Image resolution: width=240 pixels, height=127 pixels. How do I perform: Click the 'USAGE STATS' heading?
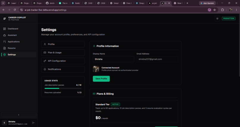pyautogui.click(x=51, y=81)
